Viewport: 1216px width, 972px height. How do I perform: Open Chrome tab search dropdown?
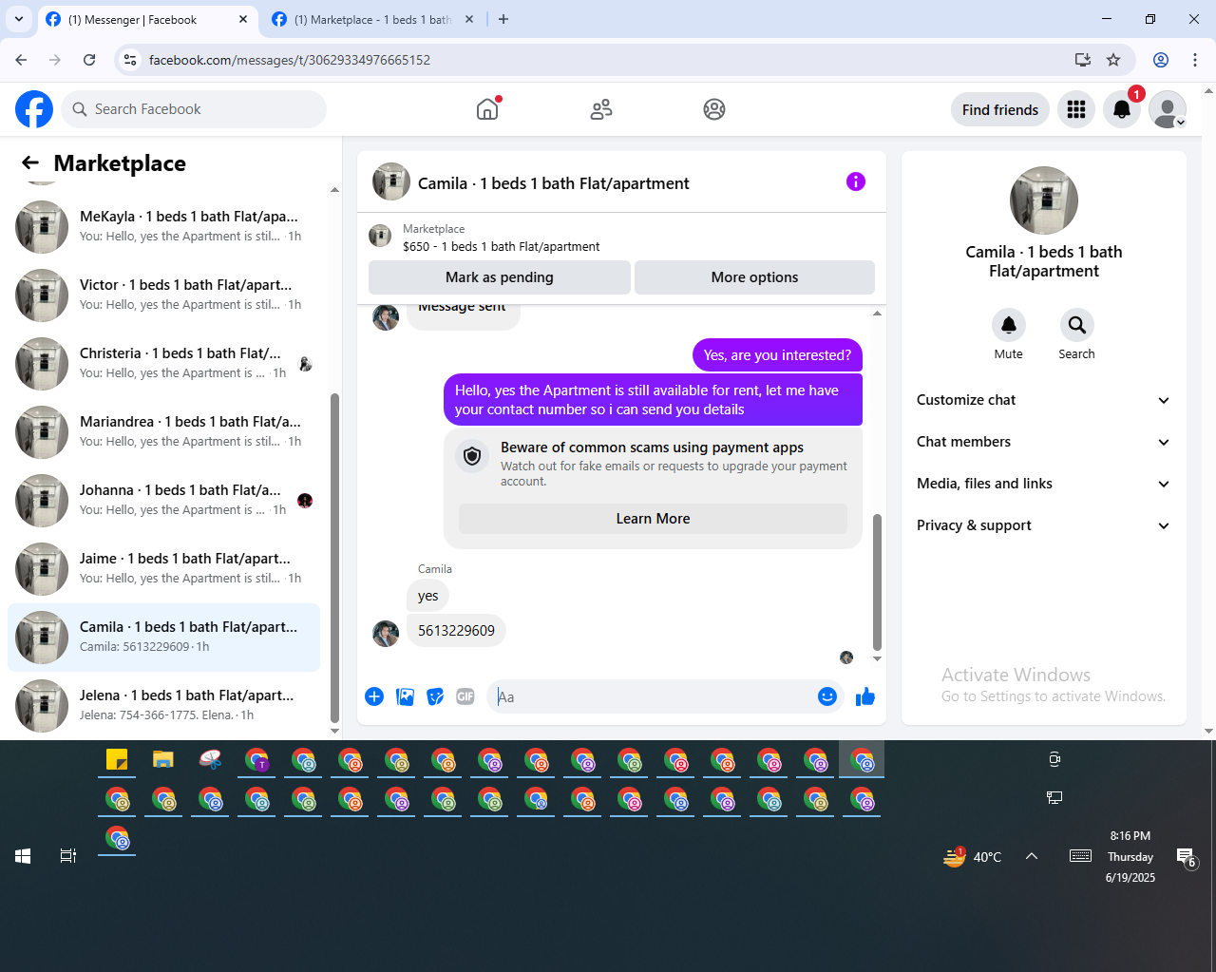(x=19, y=19)
